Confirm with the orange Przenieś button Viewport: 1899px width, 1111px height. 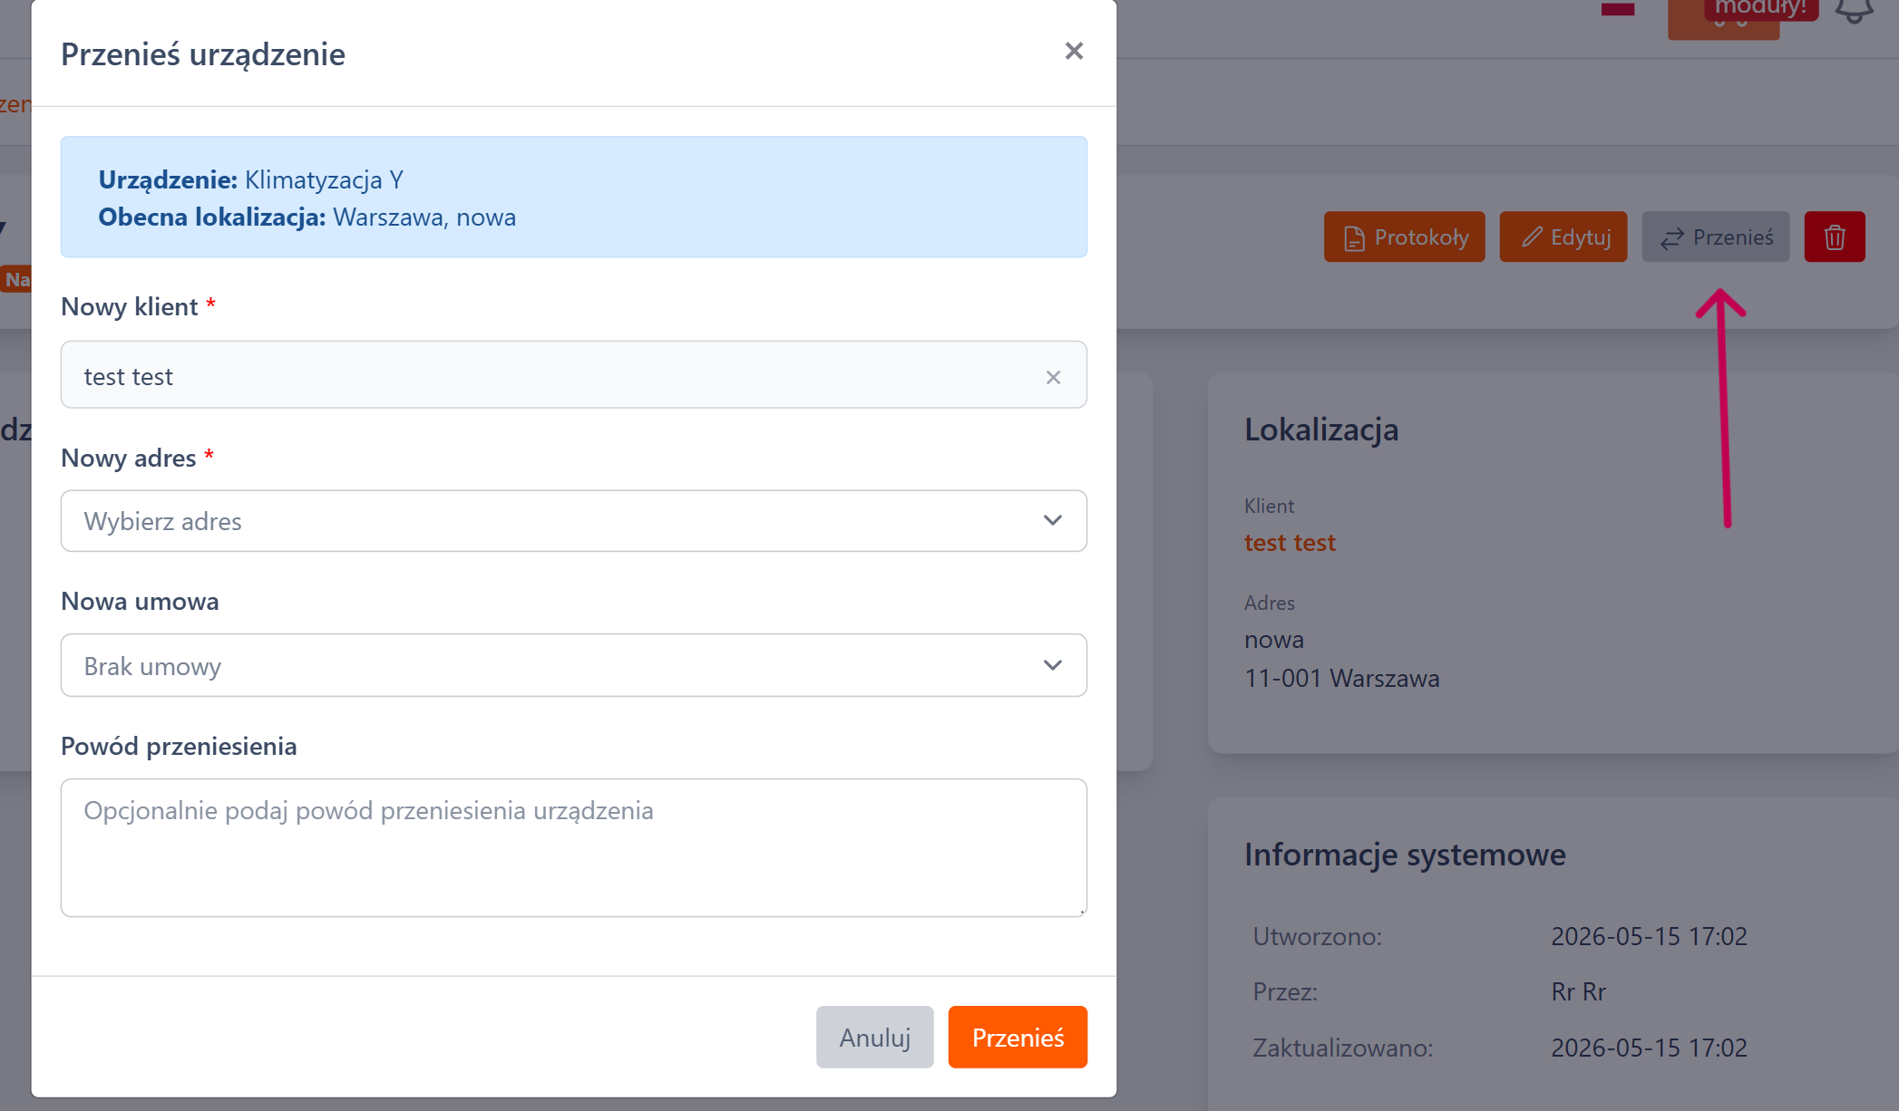point(1018,1037)
